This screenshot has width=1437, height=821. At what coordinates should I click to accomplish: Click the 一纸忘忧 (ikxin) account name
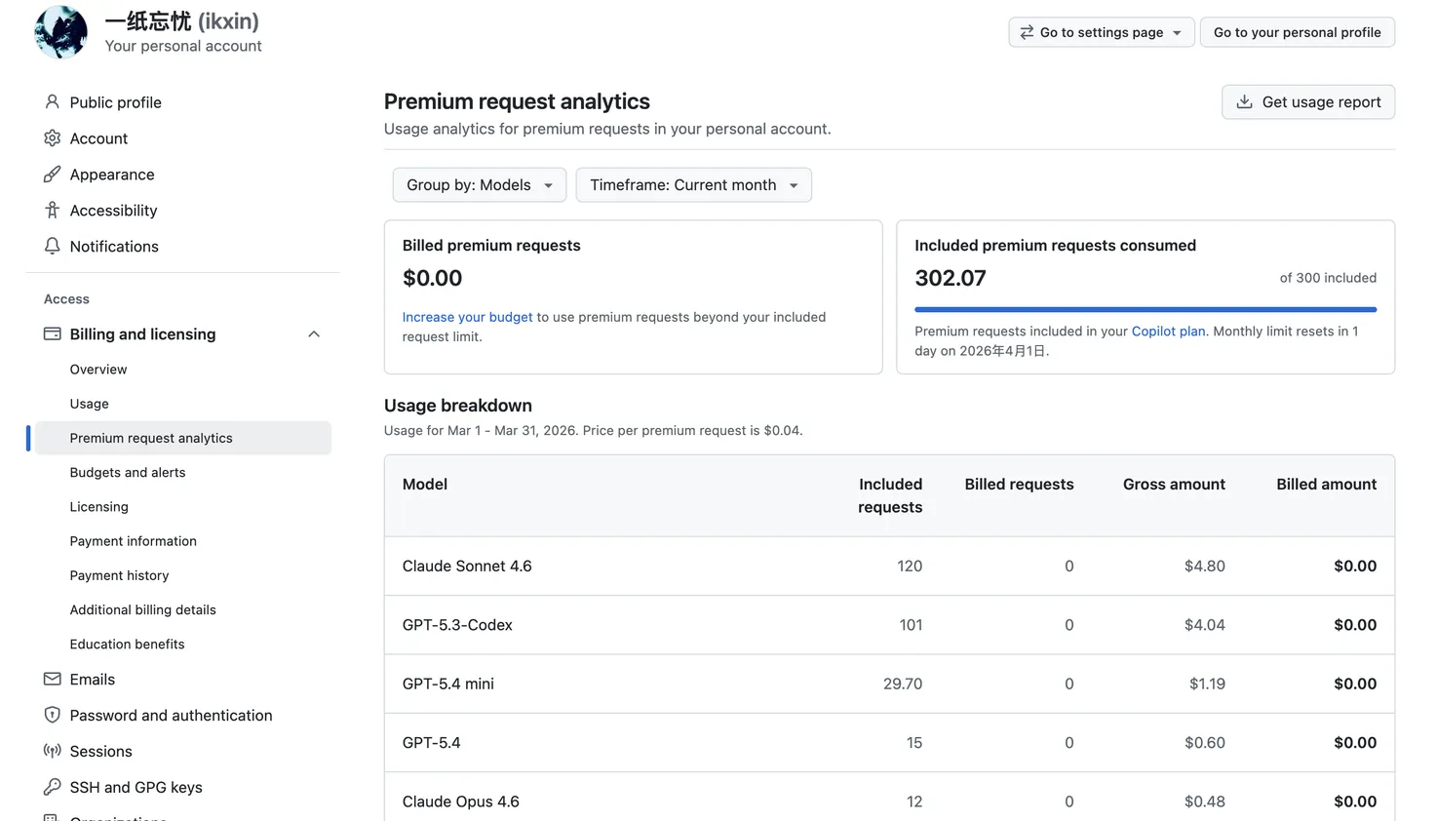[182, 21]
